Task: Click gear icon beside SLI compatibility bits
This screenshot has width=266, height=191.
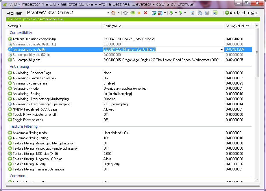Action: [10, 60]
